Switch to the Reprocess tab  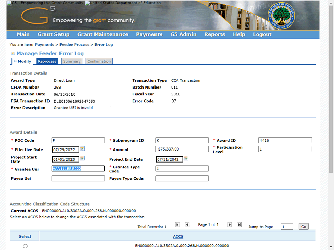47,61
